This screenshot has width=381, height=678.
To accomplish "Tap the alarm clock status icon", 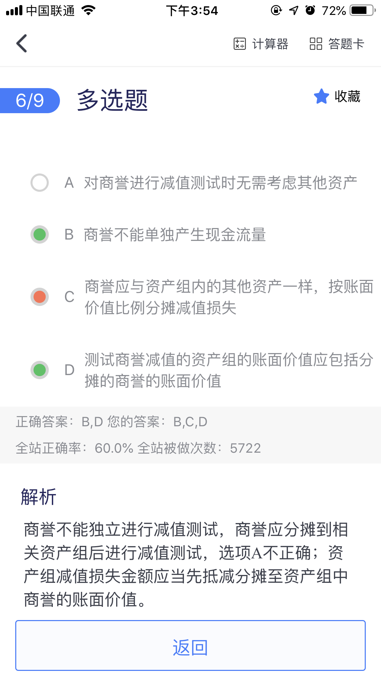I will pos(310,11).
